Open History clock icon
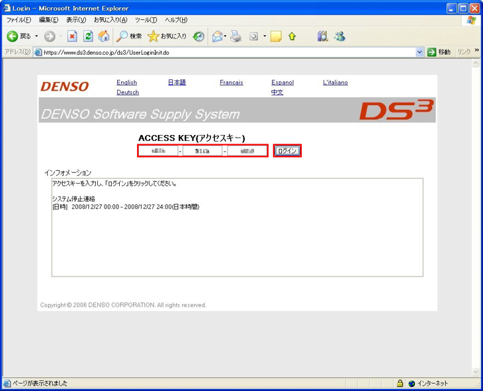This screenshot has height=391, width=483. pyautogui.click(x=198, y=36)
